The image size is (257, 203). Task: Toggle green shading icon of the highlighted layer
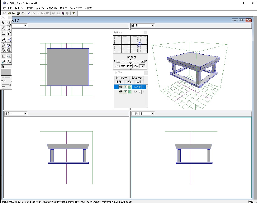pyautogui.click(x=130, y=87)
